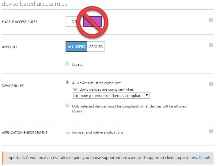Open the help icon beside Apply To
The height and width of the screenshot is (166, 216).
tap(211, 45)
